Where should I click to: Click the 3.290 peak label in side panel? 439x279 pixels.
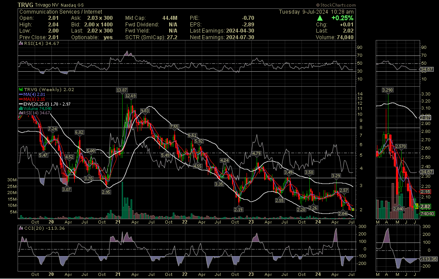tap(388, 90)
